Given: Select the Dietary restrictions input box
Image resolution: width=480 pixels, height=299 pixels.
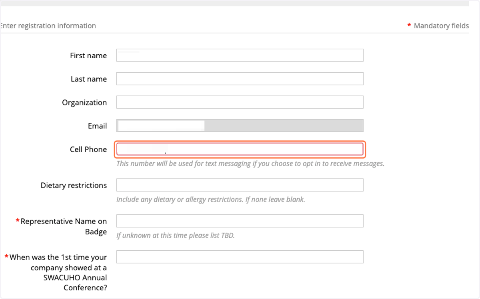Looking at the screenshot, I should pyautogui.click(x=240, y=185).
